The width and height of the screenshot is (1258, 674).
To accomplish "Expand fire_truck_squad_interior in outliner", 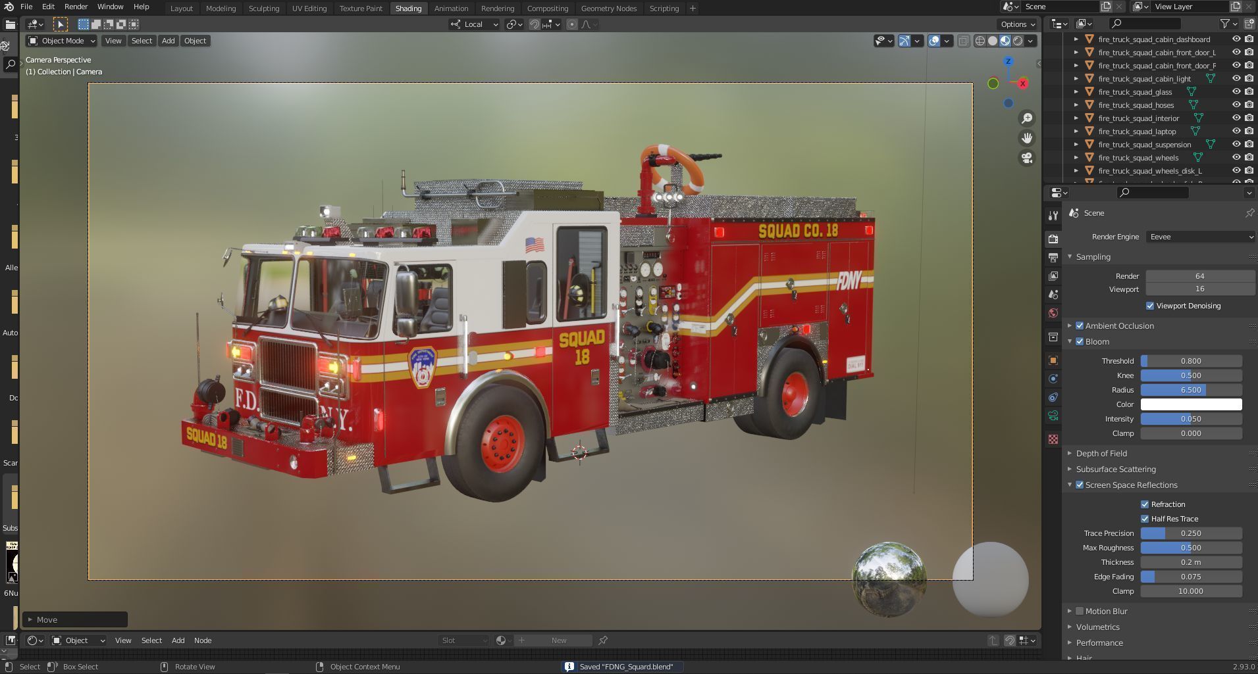I will [x=1076, y=118].
